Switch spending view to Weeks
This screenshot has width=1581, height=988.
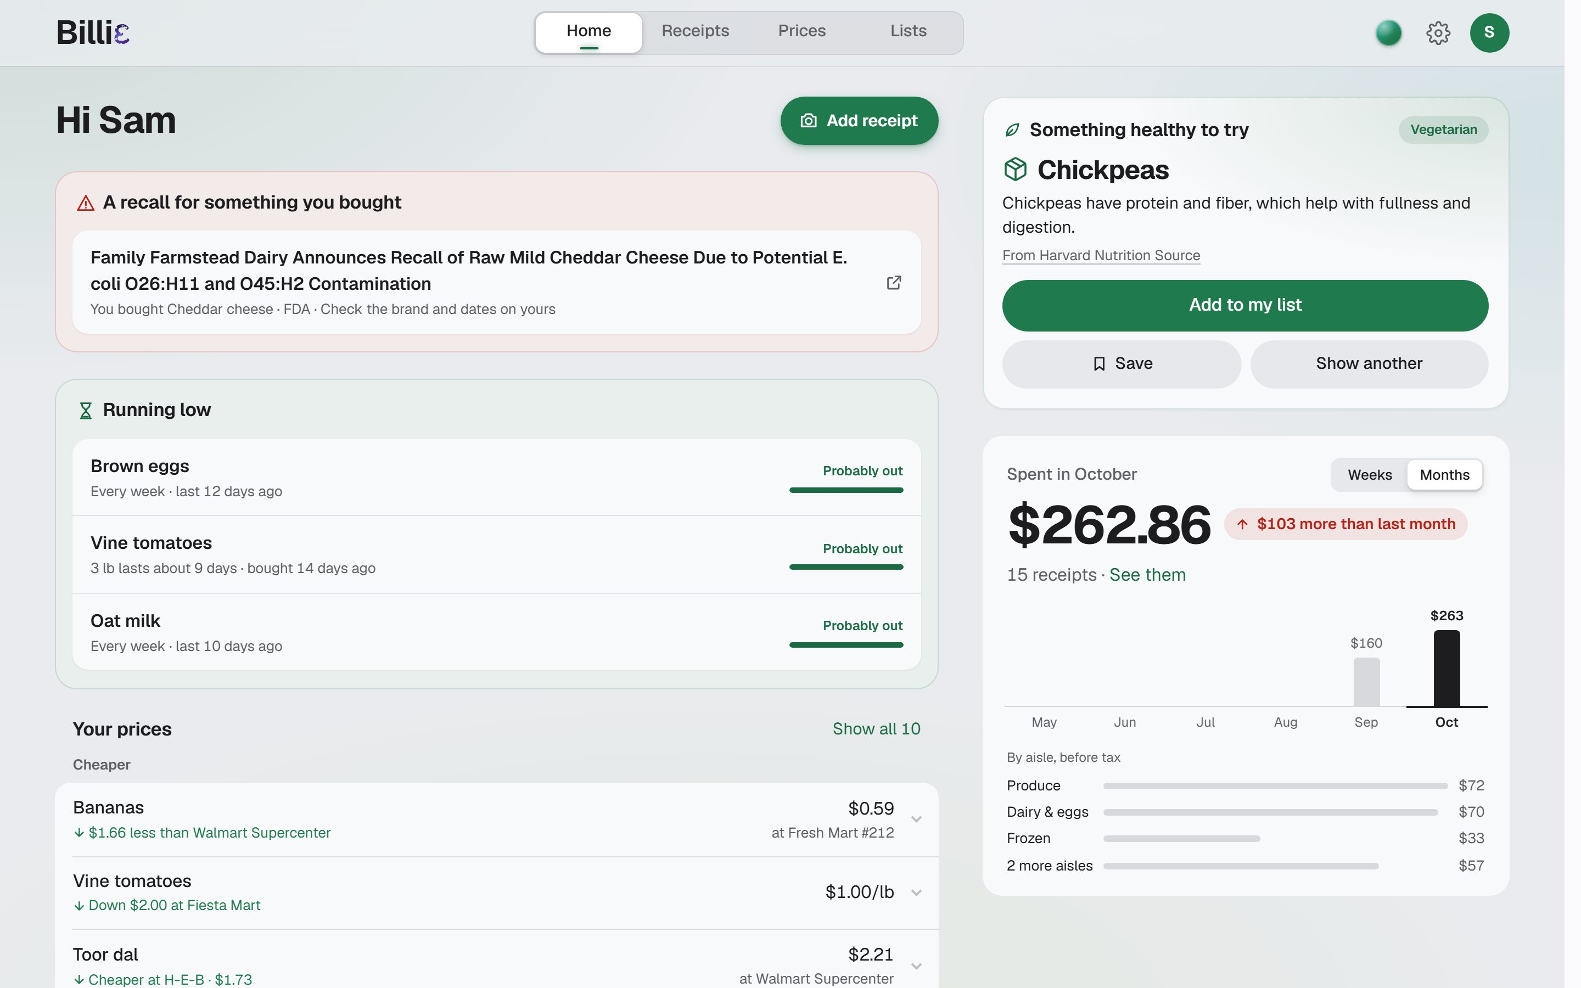[1369, 475]
